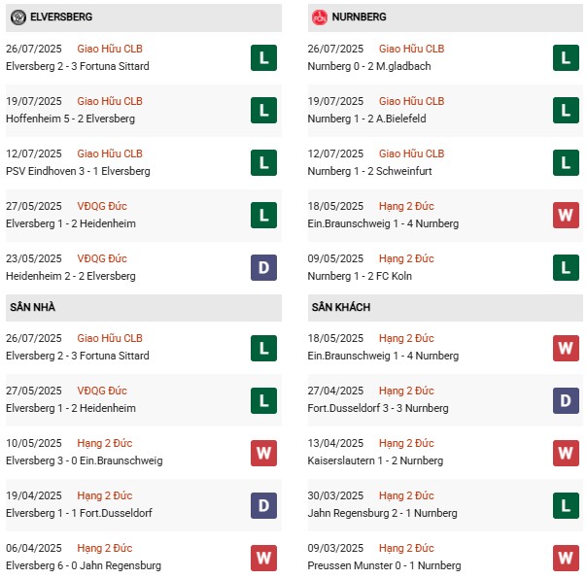Screen dimensions: 587x579
Task: Open the Kaiserslautern 1-2 Nurnberg match result
Action: coord(375,460)
